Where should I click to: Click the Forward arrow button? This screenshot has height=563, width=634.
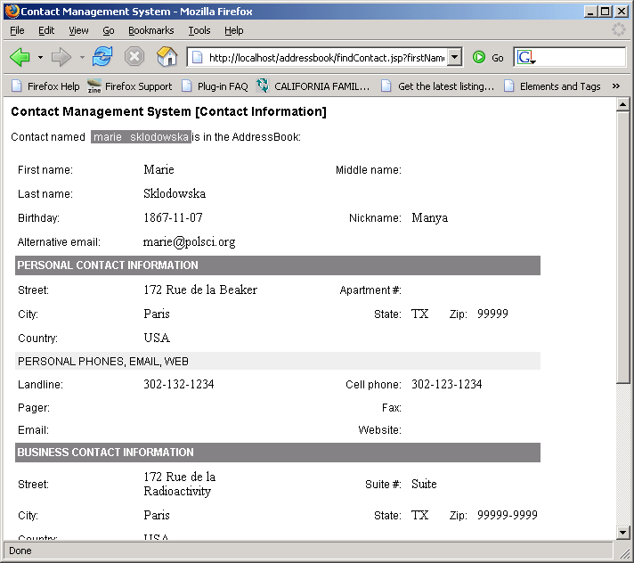tap(61, 57)
